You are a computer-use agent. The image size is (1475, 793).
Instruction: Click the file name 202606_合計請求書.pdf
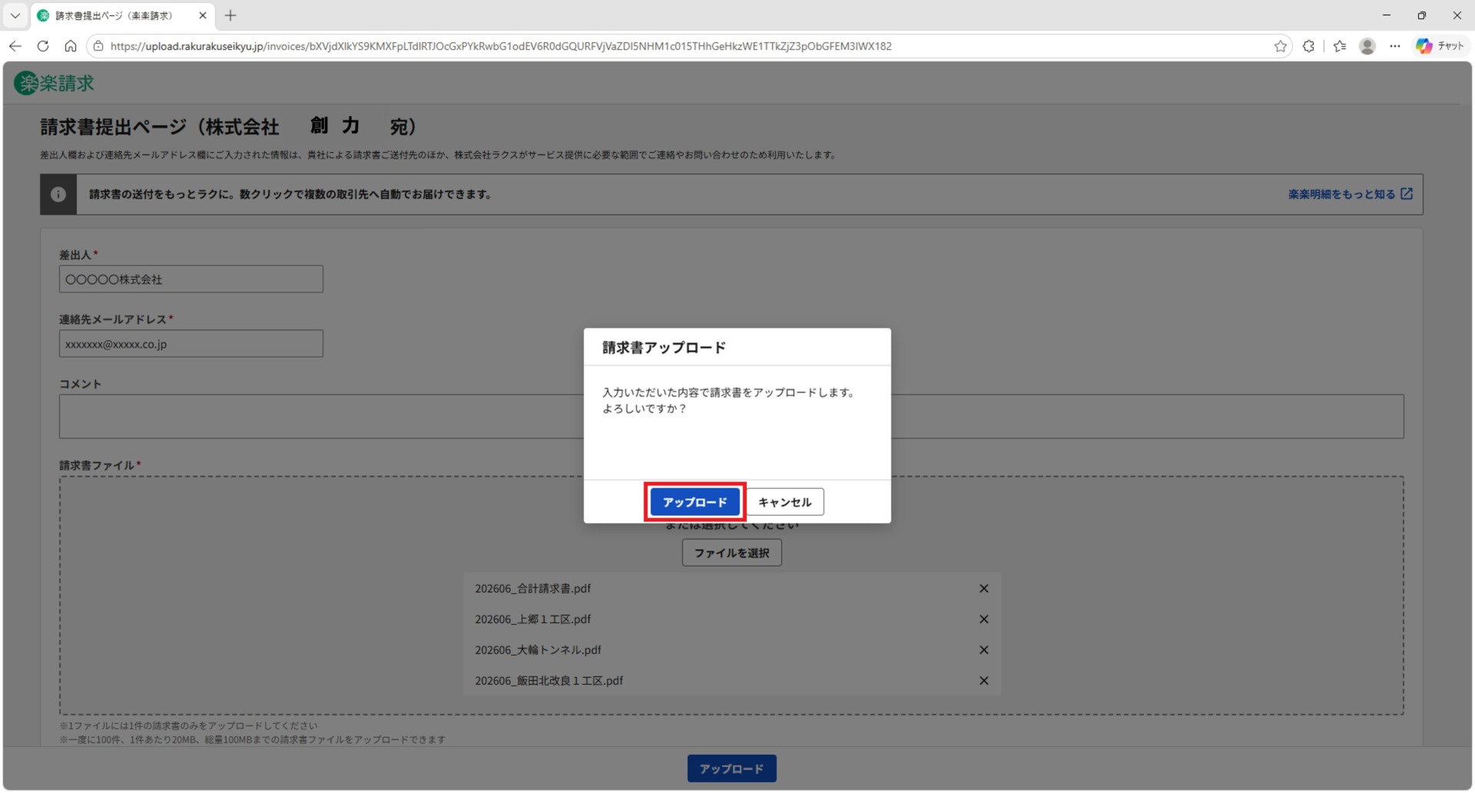[x=532, y=589]
